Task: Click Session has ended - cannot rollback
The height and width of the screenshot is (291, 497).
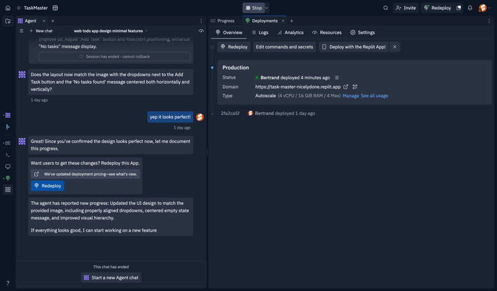Action: coord(114,56)
